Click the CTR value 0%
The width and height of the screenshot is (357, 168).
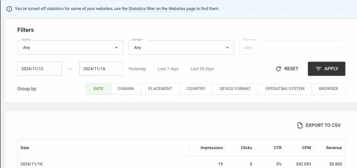pos(279,164)
